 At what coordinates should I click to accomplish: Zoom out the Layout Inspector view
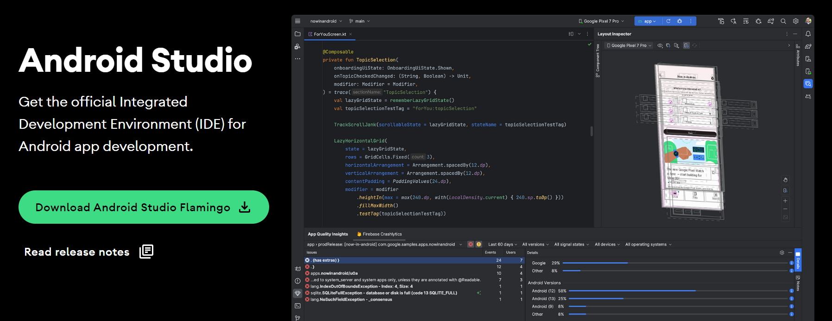785,209
